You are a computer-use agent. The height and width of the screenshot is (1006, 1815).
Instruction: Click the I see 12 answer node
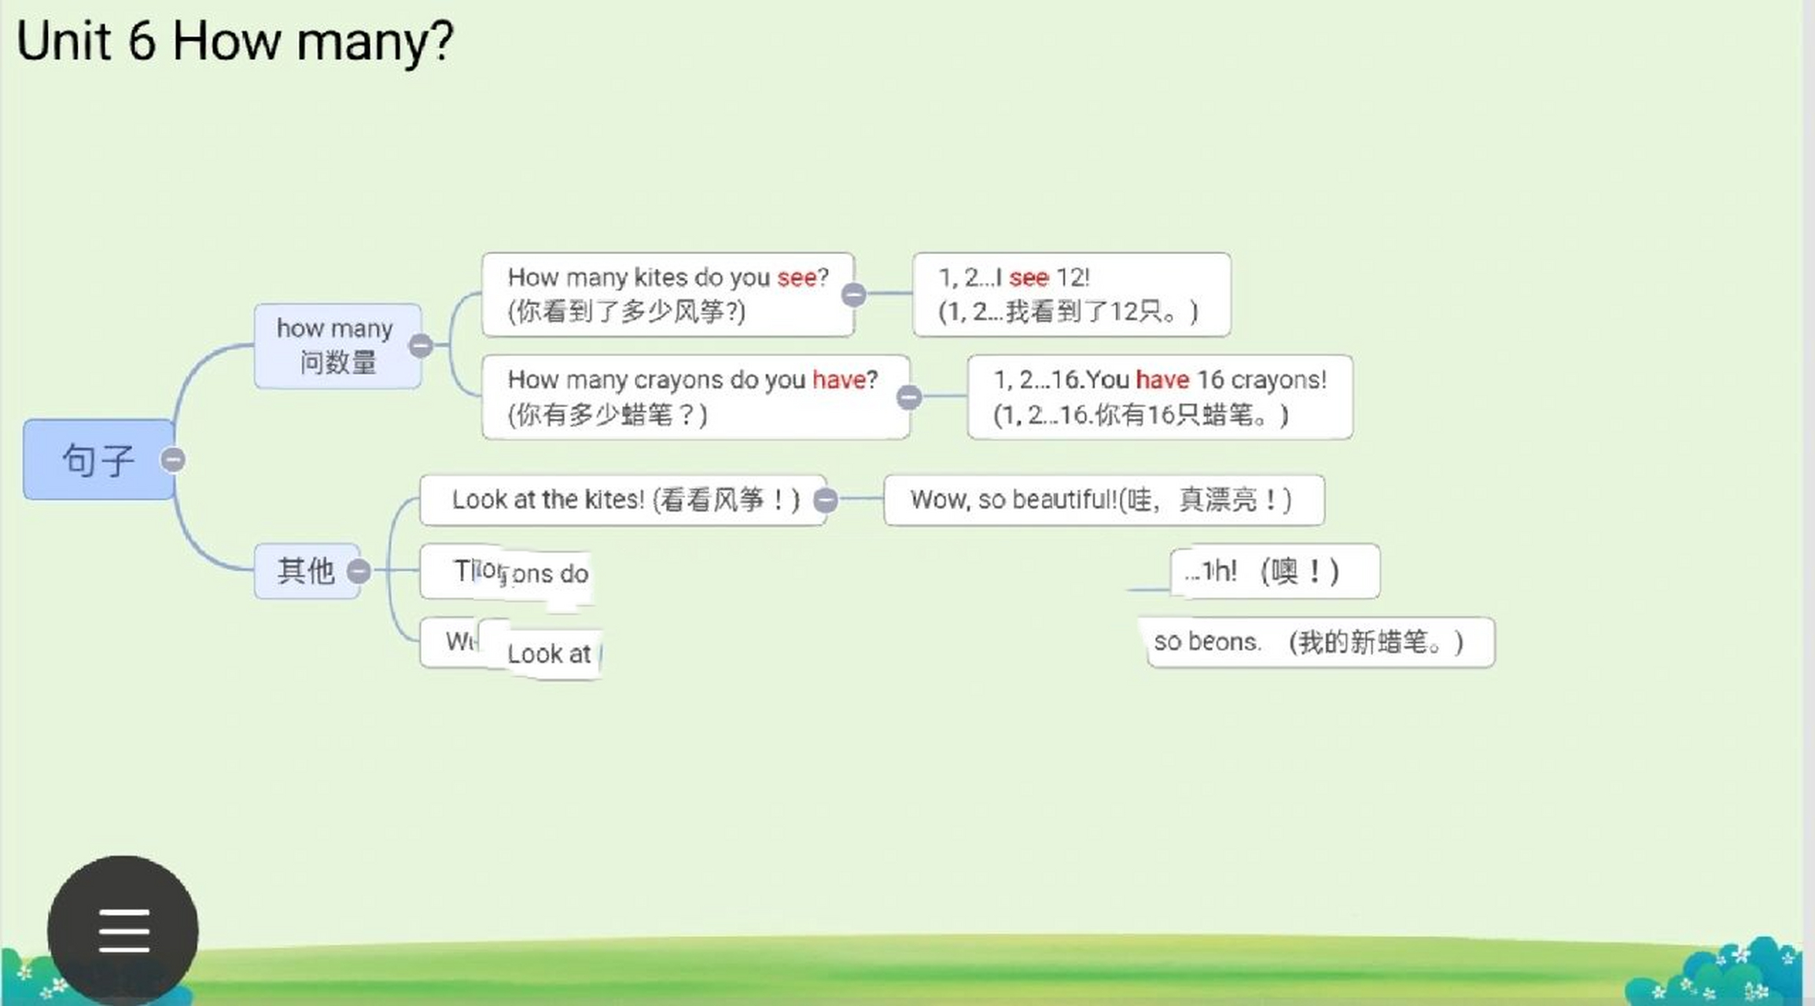1071,295
